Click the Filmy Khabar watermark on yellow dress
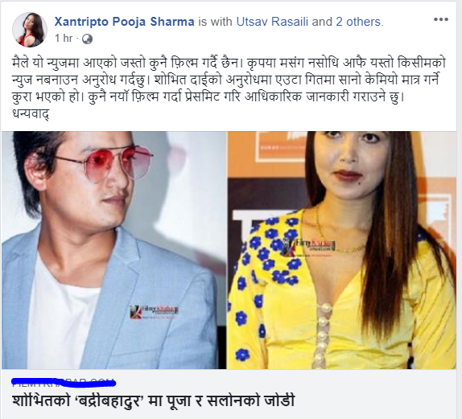Image resolution: width=462 pixels, height=419 pixels. pos(309,244)
